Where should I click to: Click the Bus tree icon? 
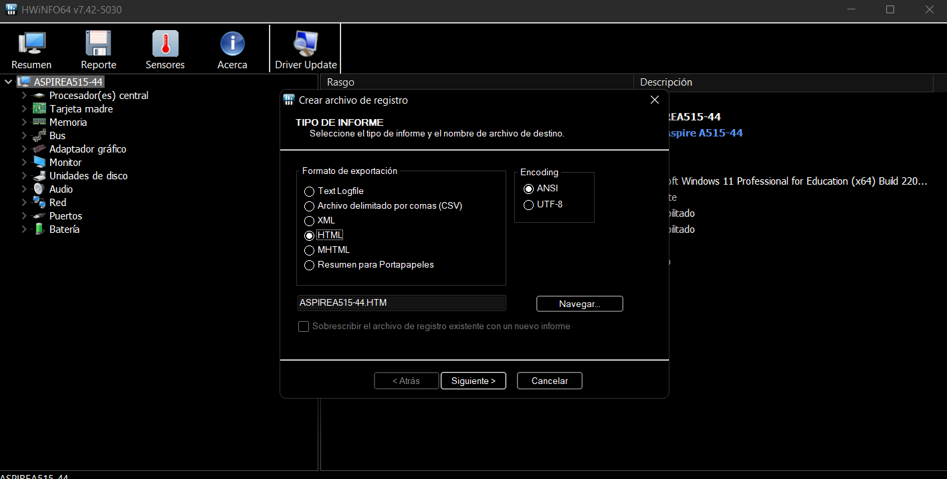tap(39, 136)
